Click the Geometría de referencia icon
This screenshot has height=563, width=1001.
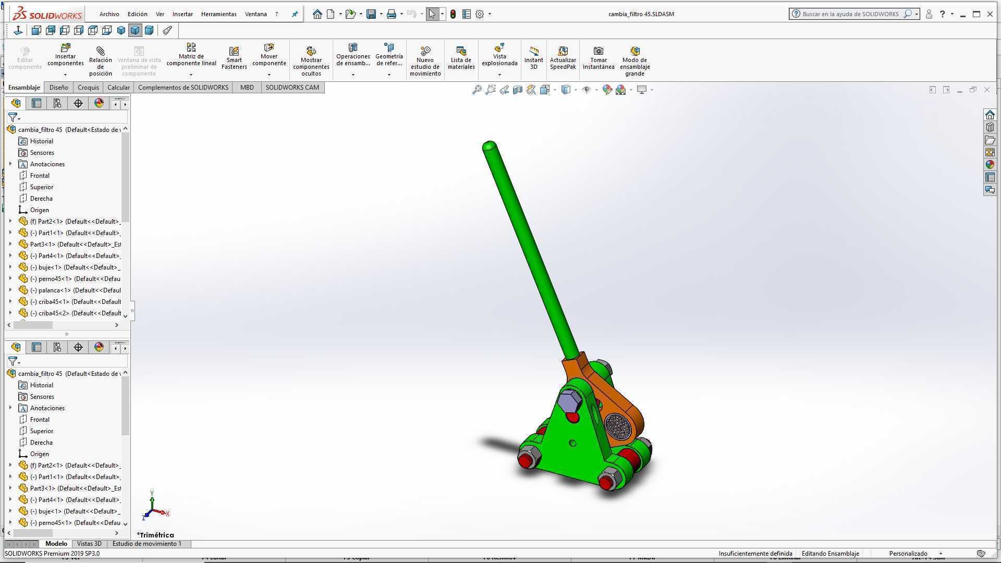pos(389,48)
